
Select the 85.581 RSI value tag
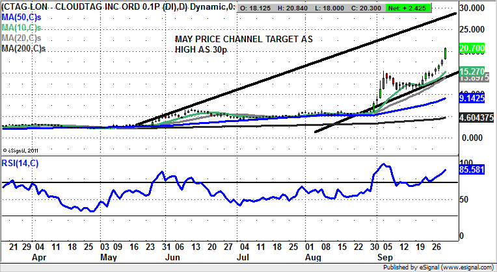click(x=470, y=171)
